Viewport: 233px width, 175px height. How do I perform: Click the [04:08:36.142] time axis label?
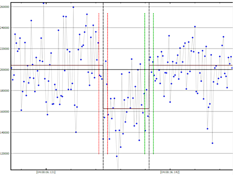170,172
